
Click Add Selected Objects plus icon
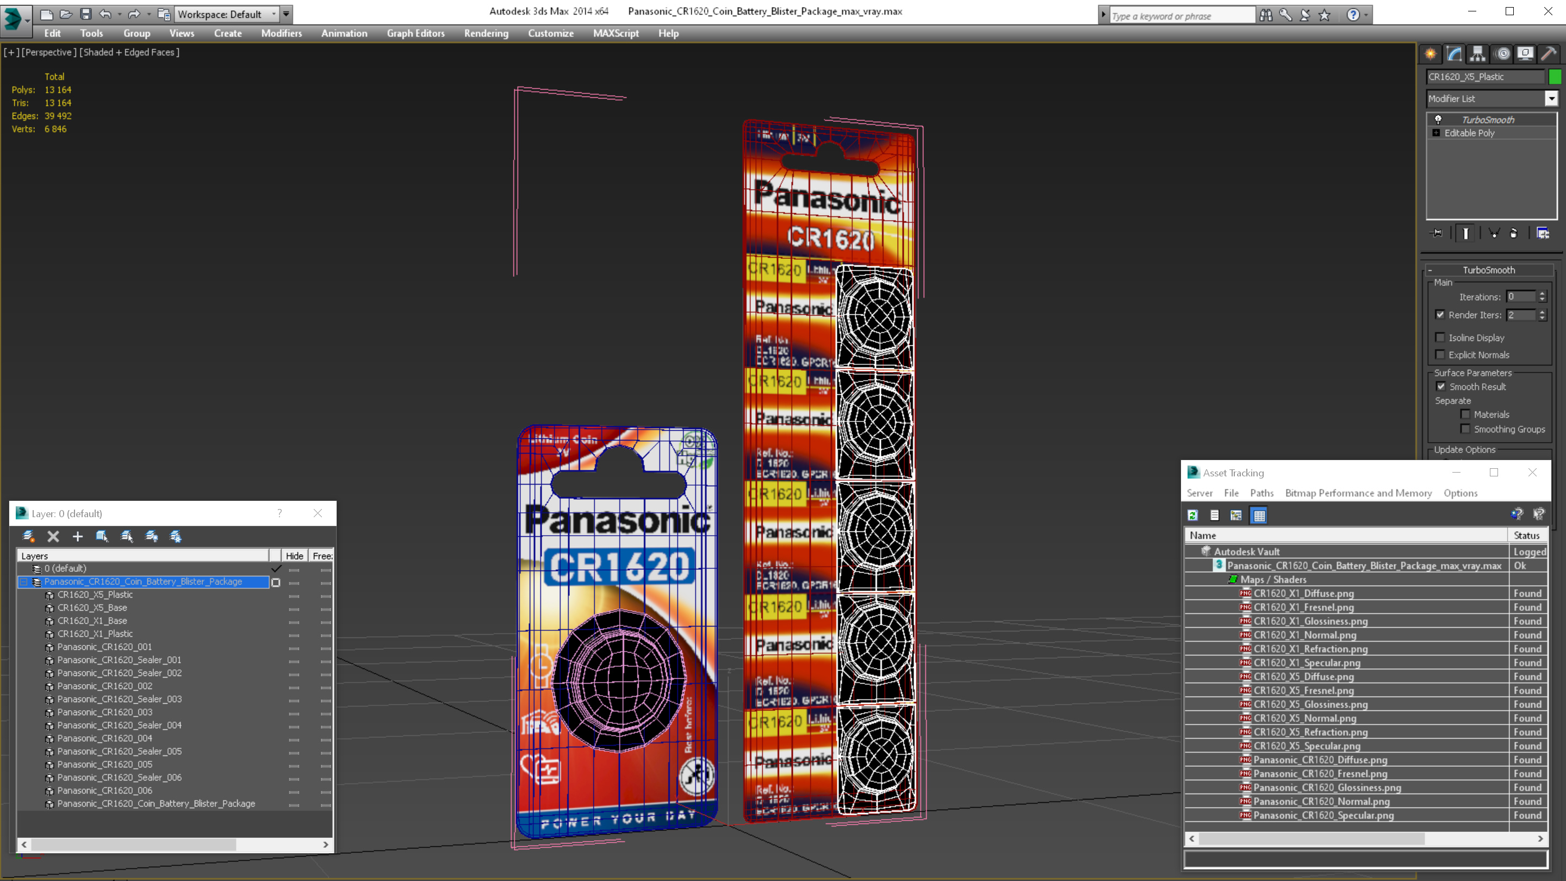(x=77, y=536)
